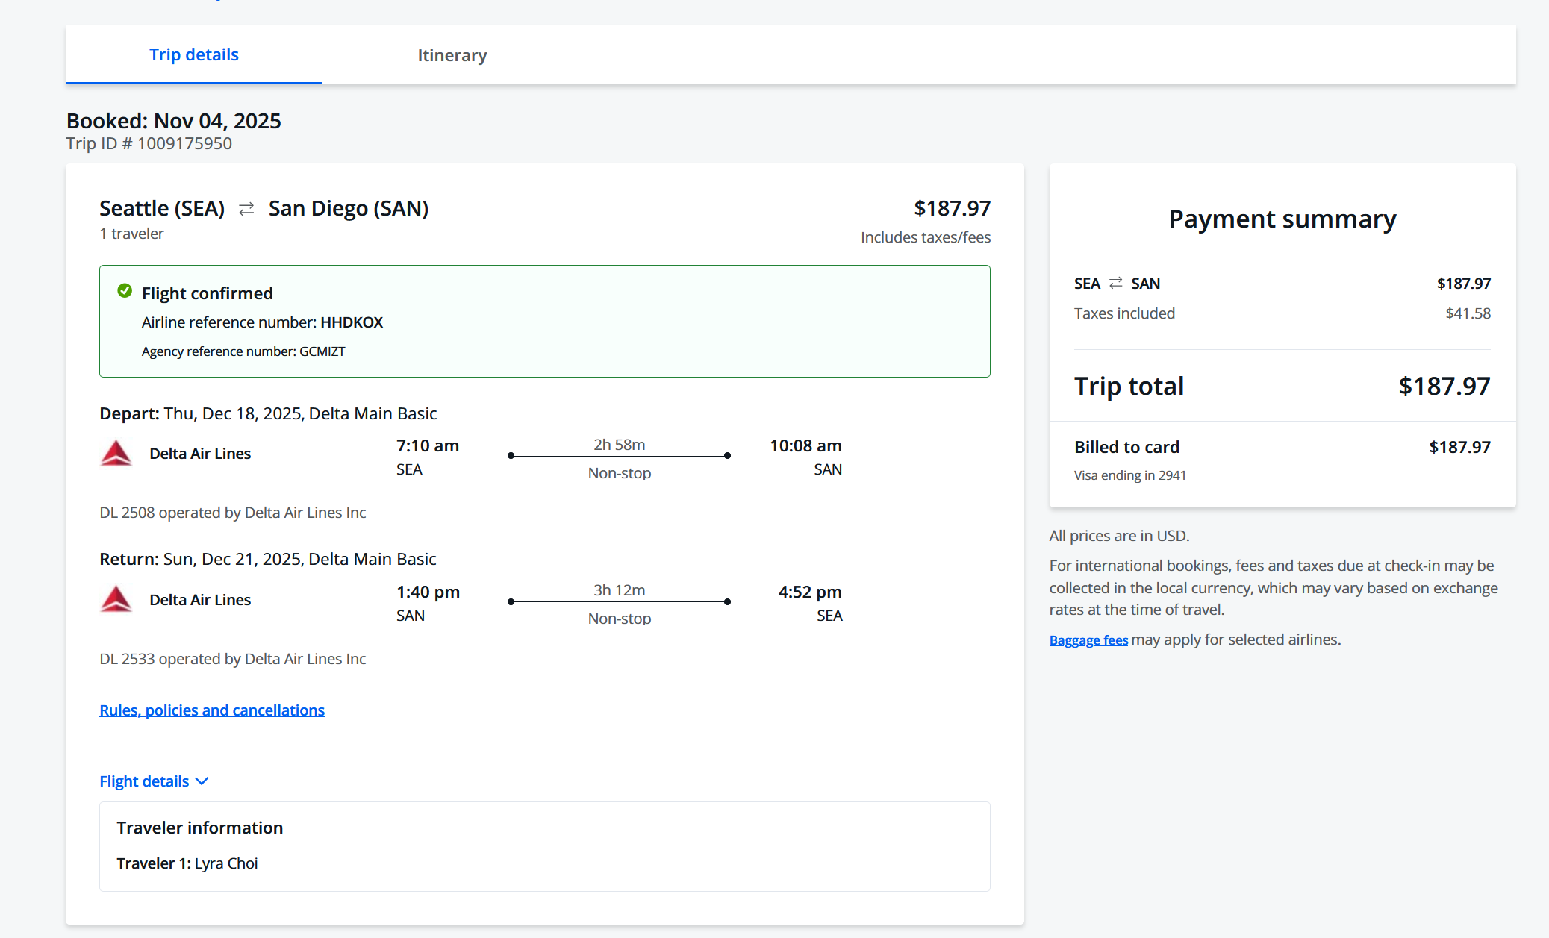This screenshot has height=938, width=1549.
Task: Open the Baggage fees link
Action: (1088, 640)
